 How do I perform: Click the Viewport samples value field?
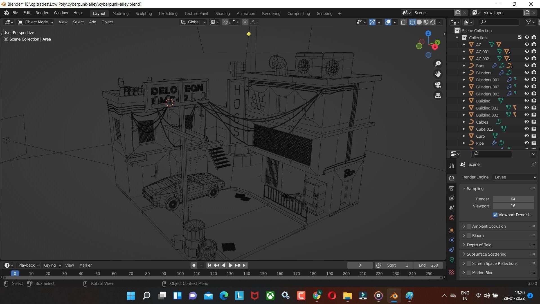pos(513,206)
